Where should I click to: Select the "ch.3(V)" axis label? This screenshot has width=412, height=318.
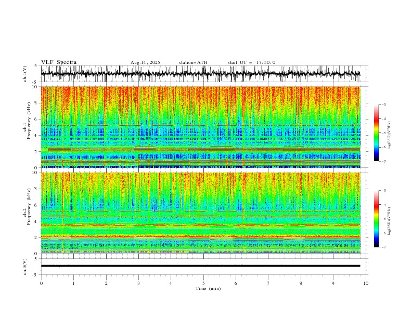(25, 267)
